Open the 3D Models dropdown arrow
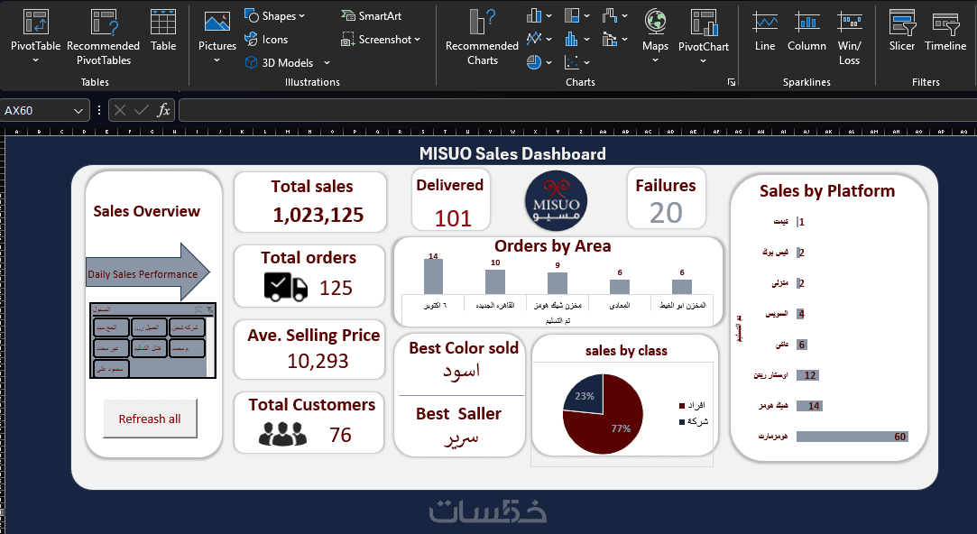This screenshot has width=977, height=534. tap(327, 62)
